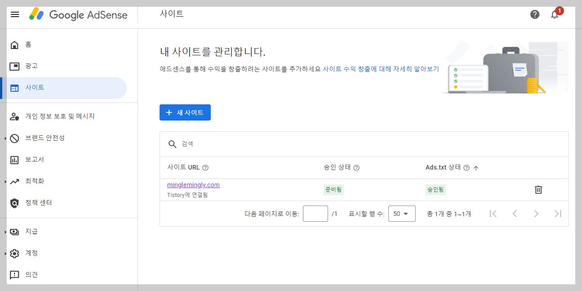
Task: Click help icon beside Ads.txt 상태
Action: pyautogui.click(x=466, y=168)
